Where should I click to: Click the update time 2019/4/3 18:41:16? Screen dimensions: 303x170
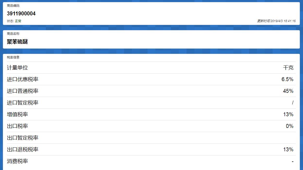(x=283, y=21)
